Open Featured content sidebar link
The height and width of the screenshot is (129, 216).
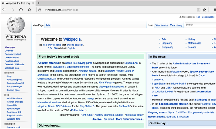[x=13, y=54]
